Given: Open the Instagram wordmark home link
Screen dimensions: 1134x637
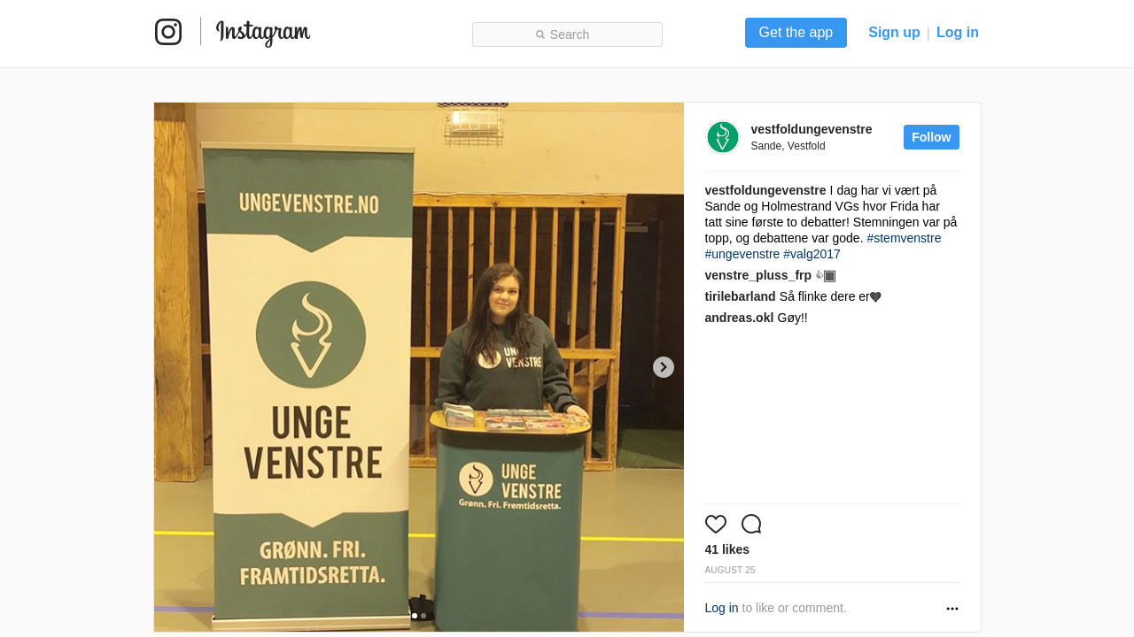Looking at the screenshot, I should (263, 33).
